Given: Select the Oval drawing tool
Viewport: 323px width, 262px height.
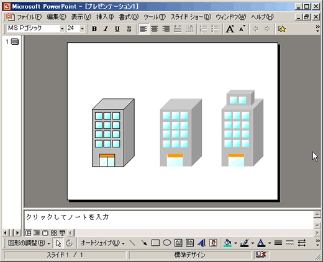Looking at the screenshot, I should click(167, 243).
